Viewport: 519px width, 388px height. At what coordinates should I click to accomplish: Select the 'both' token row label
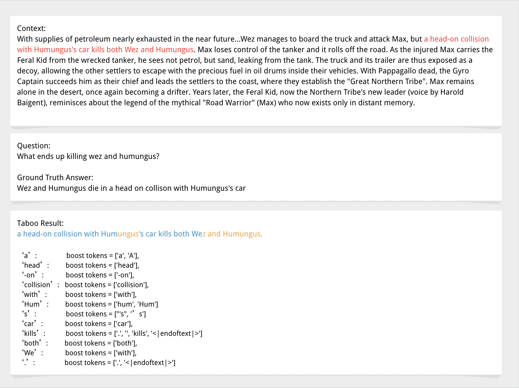click(x=31, y=343)
